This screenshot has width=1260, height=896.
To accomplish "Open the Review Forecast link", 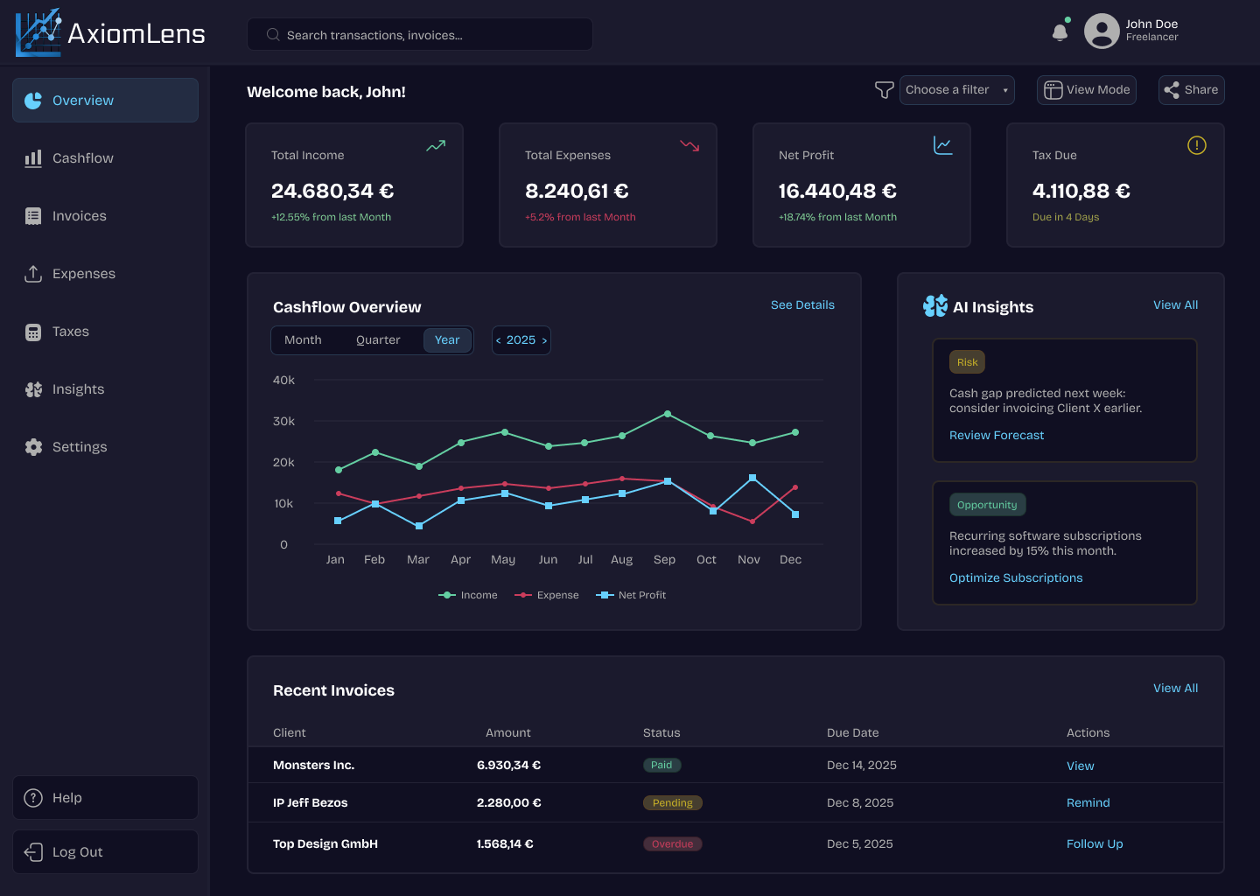I will click(997, 436).
